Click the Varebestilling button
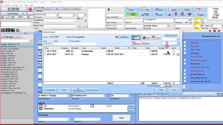The image size is (223, 125). click(x=13, y=14)
